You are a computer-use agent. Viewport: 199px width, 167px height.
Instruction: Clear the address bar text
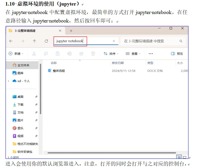pos(114,41)
